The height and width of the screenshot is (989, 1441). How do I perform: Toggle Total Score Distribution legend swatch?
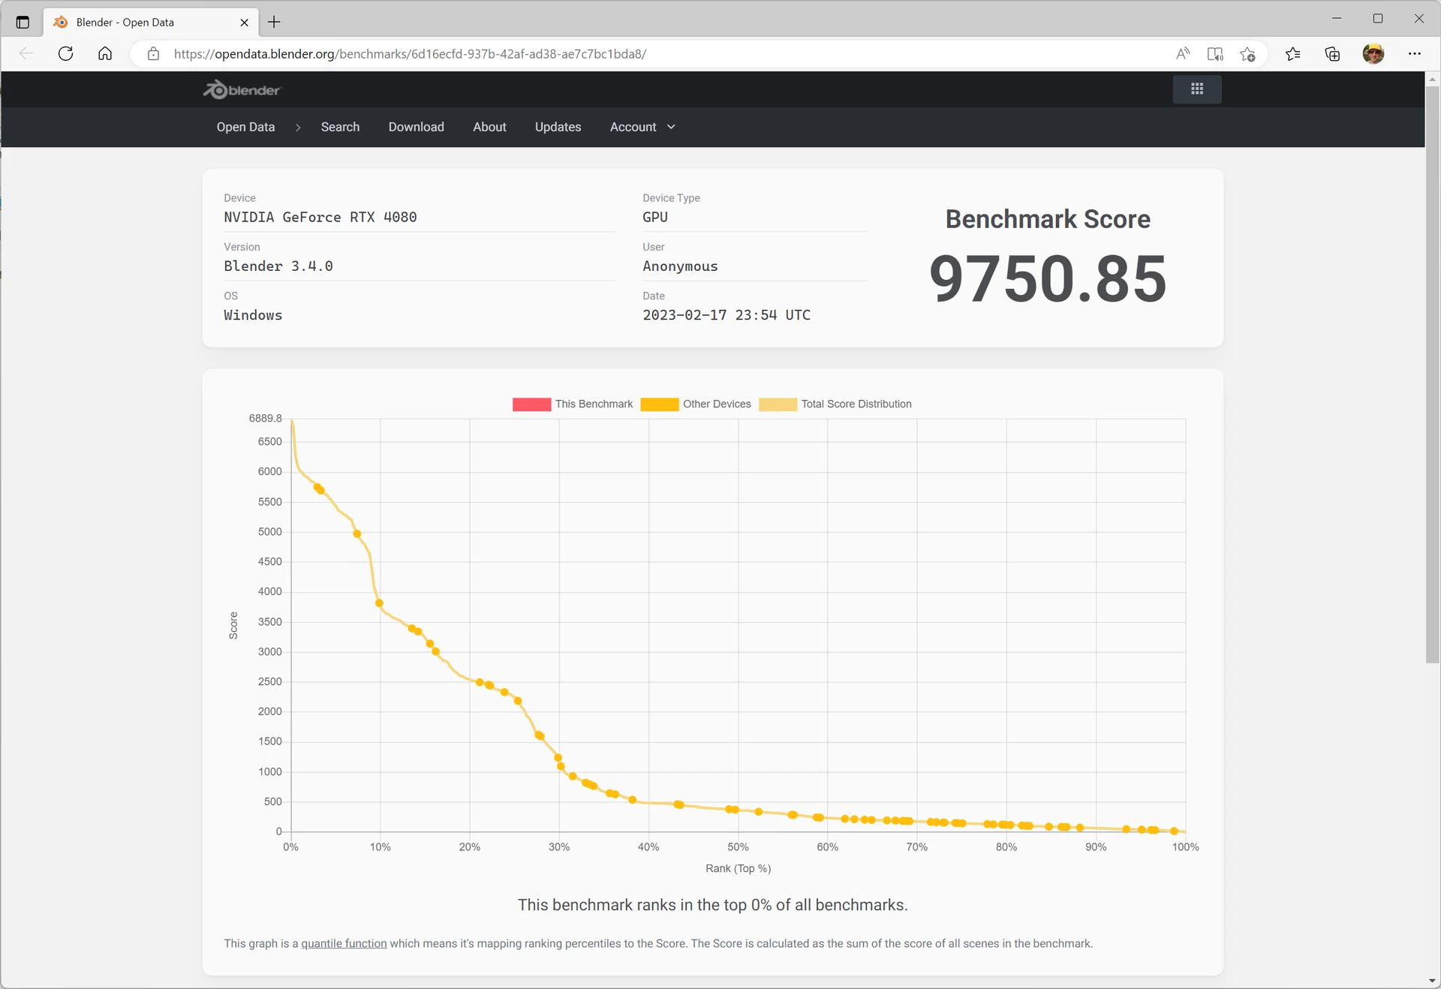click(x=778, y=404)
